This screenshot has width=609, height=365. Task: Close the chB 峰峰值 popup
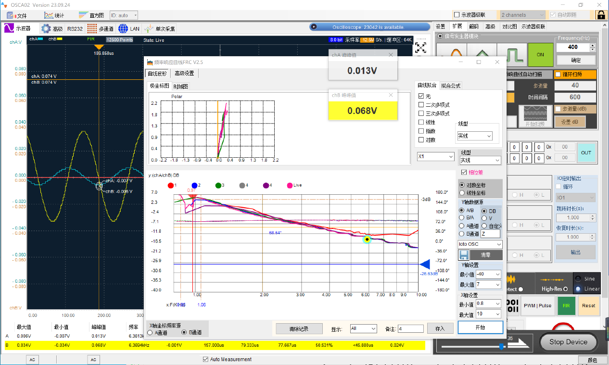click(x=391, y=95)
